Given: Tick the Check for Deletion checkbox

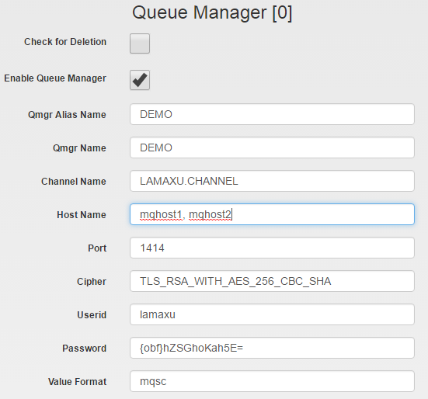Looking at the screenshot, I should tap(140, 43).
